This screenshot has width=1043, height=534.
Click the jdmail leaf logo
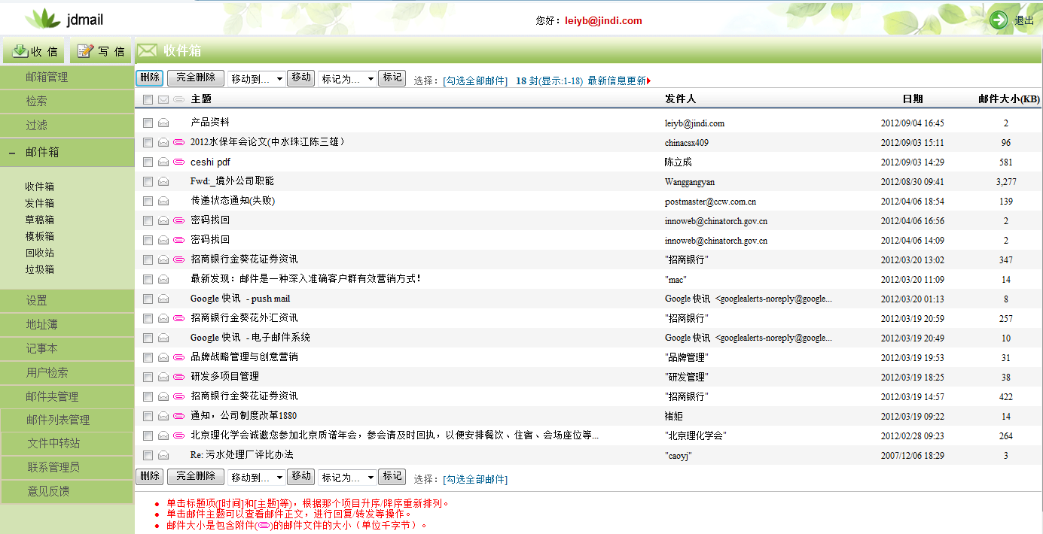tap(42, 19)
